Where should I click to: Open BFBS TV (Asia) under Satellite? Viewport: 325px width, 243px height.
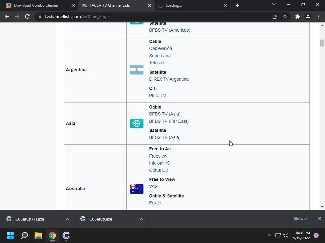pyautogui.click(x=165, y=137)
